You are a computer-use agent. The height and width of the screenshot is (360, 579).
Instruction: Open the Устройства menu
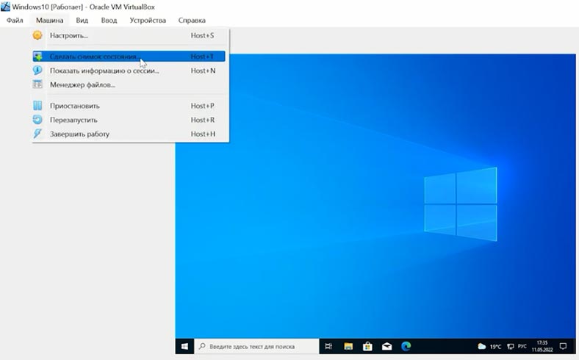click(x=148, y=21)
